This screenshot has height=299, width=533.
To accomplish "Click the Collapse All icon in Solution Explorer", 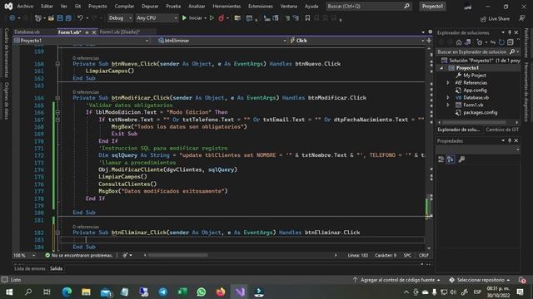I will pyautogui.click(x=511, y=42).
